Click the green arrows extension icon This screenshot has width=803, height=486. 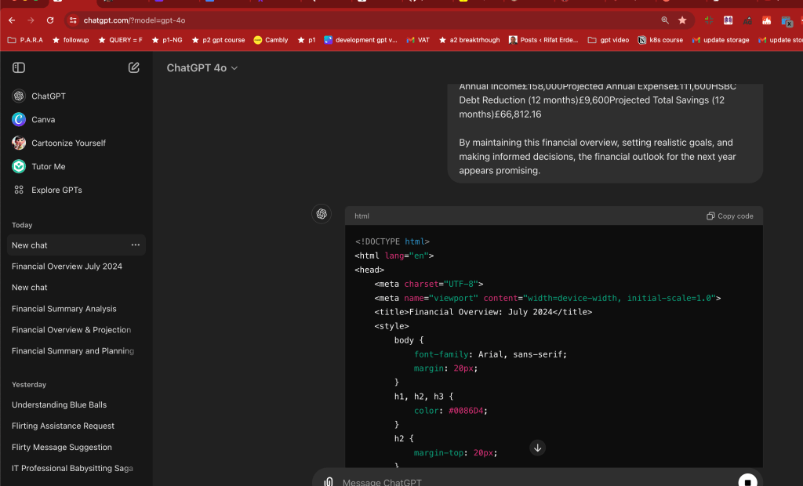point(709,20)
